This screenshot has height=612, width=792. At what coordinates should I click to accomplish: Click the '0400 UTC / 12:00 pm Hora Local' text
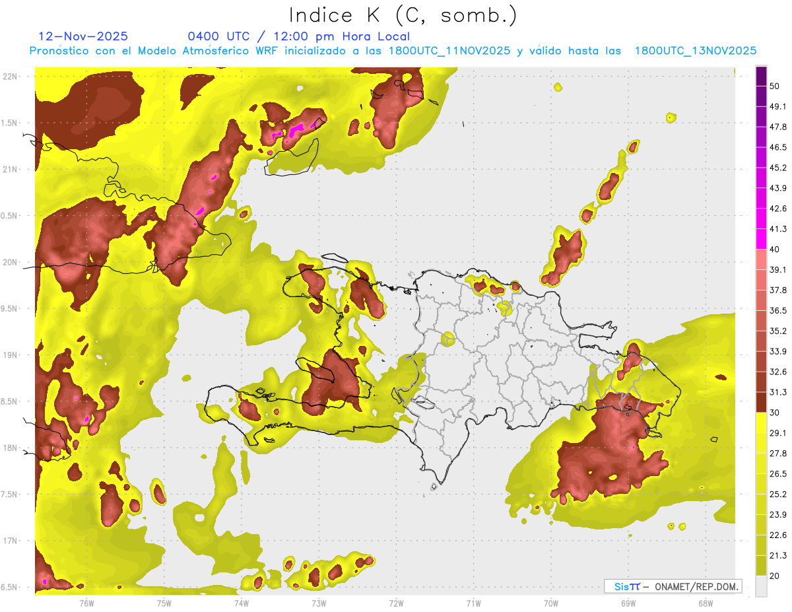[x=299, y=36]
